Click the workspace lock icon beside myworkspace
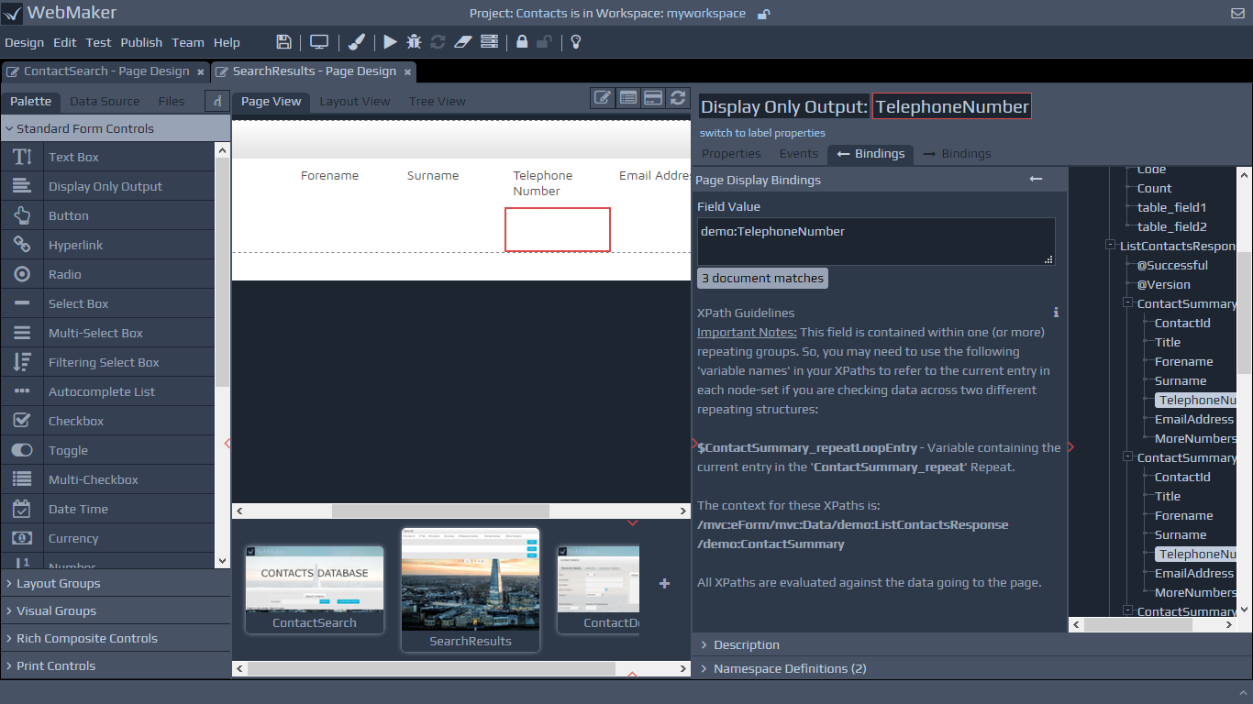 763,14
